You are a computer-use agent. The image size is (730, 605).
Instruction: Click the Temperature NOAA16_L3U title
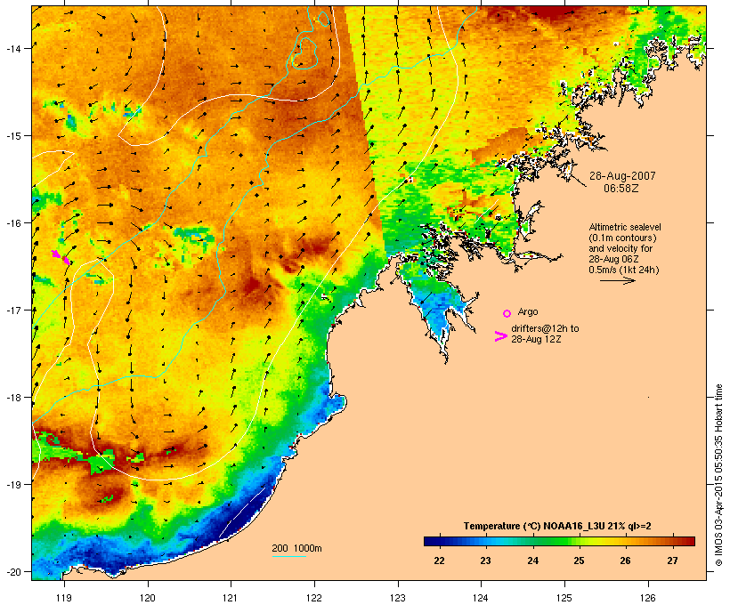(556, 526)
